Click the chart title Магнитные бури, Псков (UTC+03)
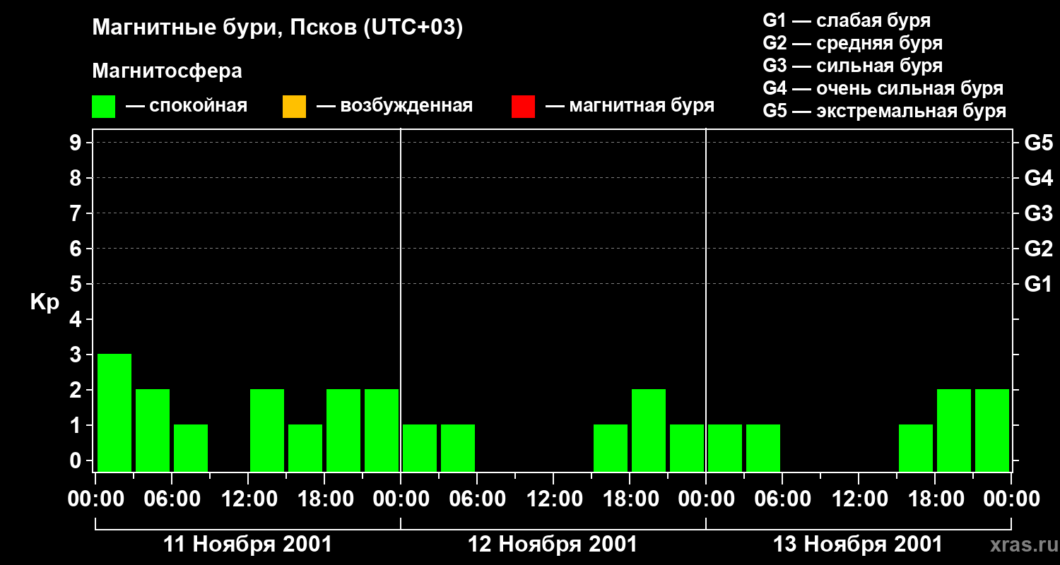The image size is (1060, 565). tap(278, 28)
